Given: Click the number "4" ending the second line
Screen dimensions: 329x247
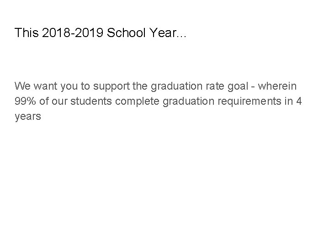Looking at the screenshot, I should (298, 101).
